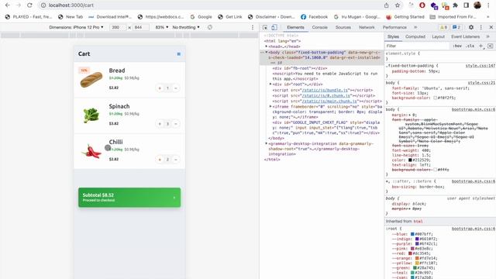Open the static/js/bundle.js script link

tap(325, 90)
